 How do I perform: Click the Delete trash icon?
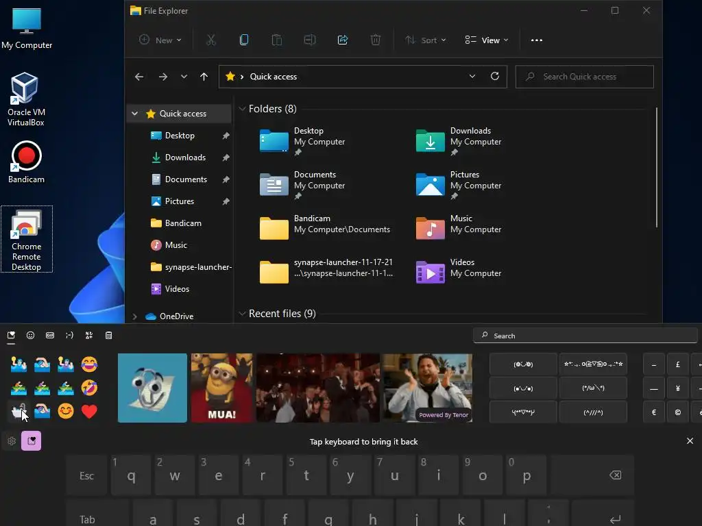coord(376,40)
